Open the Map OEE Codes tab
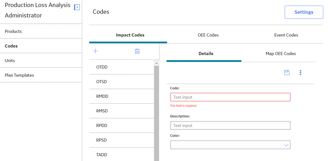 coord(281,54)
